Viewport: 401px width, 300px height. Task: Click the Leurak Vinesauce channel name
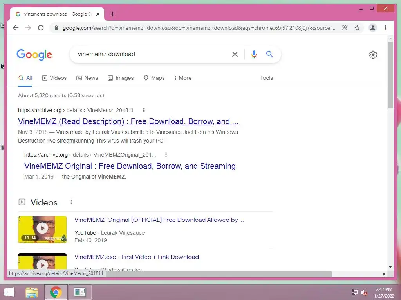point(123,233)
